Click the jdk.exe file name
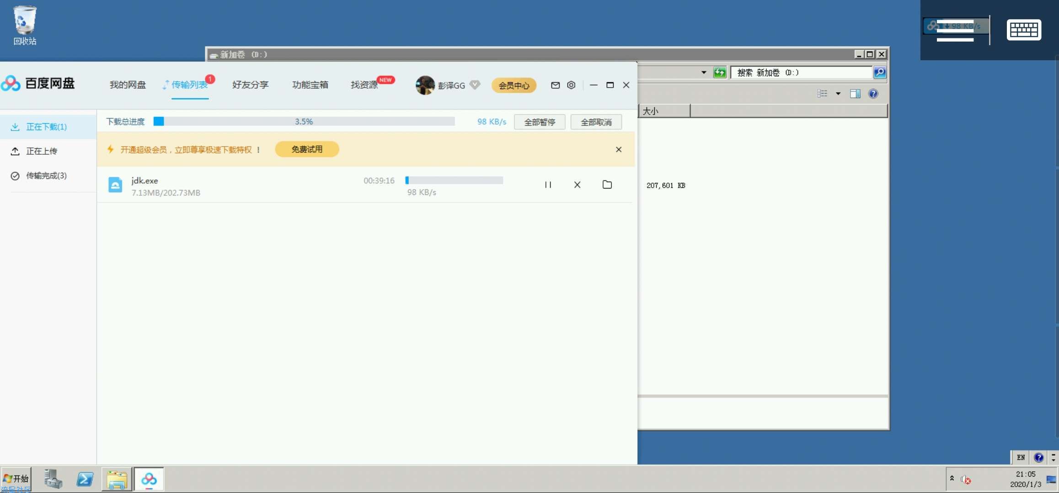Screen dimensions: 1059x493 pyautogui.click(x=144, y=181)
